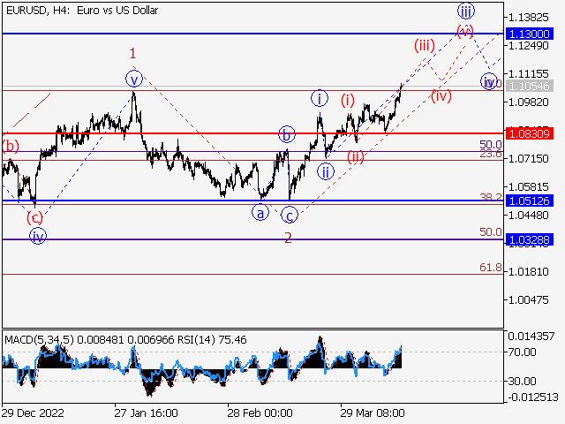Screen dimensions: 565x424
Task: Click the 30.00 RSI level value
Action: click(522, 381)
